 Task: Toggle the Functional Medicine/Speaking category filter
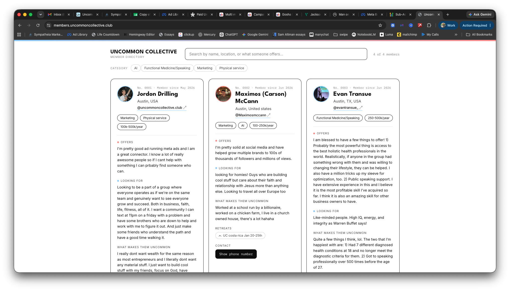pos(167,68)
